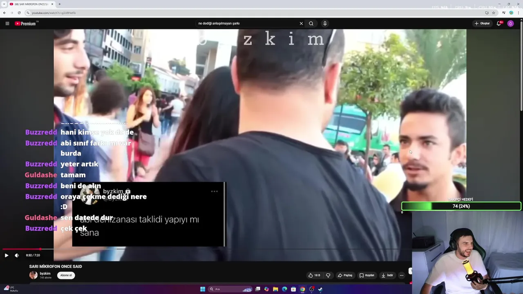Open new browser tab plus button

point(59,4)
